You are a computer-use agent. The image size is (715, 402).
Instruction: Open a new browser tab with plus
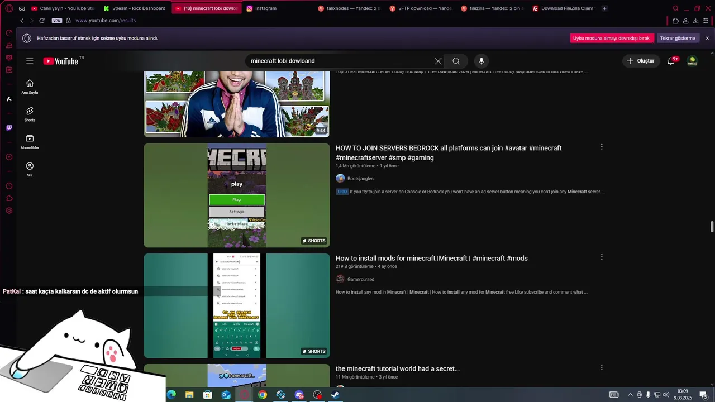[604, 8]
